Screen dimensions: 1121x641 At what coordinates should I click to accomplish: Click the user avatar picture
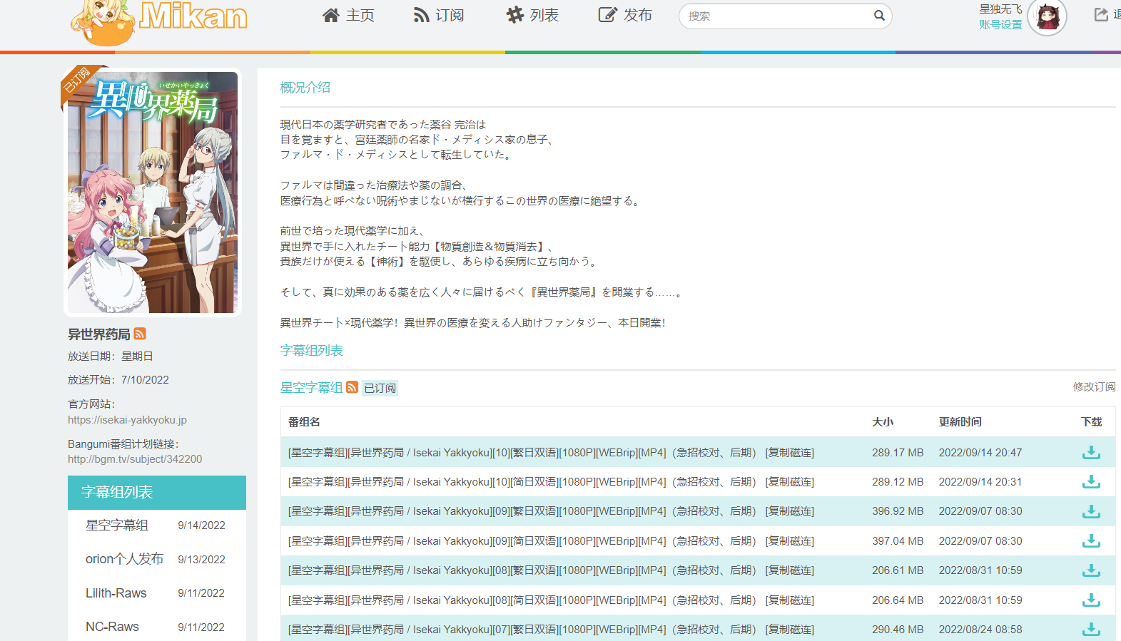point(1047,16)
